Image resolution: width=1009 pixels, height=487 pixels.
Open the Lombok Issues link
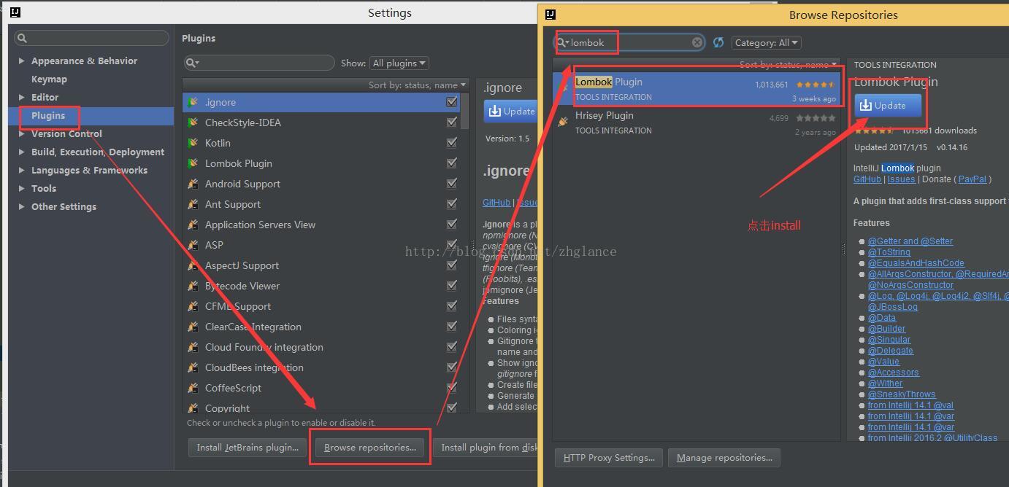click(x=902, y=179)
